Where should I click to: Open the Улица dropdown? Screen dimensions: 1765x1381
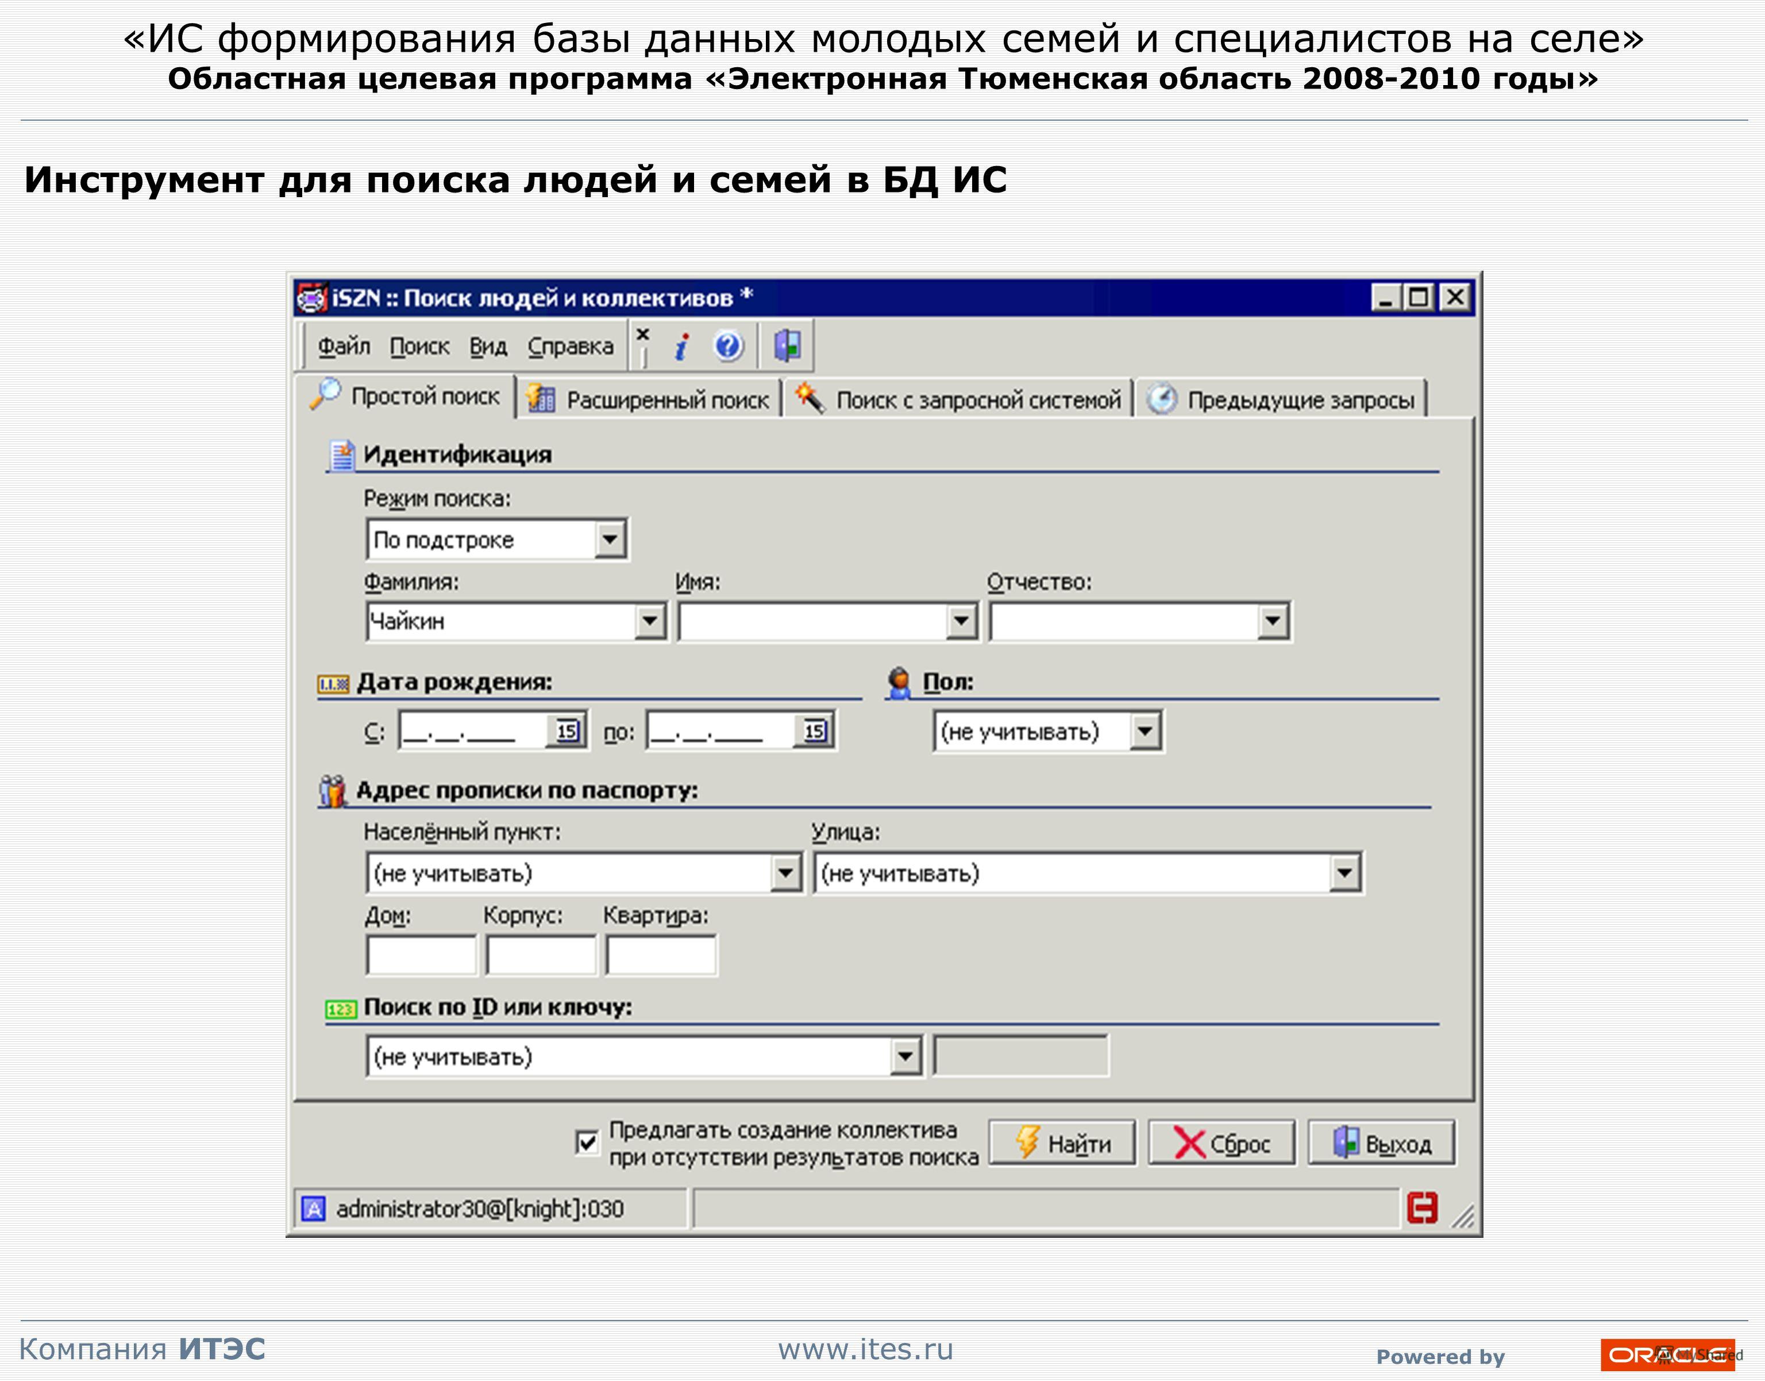1344,873
